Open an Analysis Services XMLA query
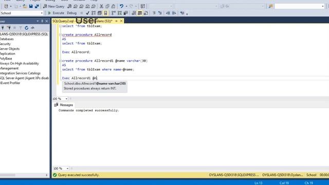 click(x=87, y=6)
